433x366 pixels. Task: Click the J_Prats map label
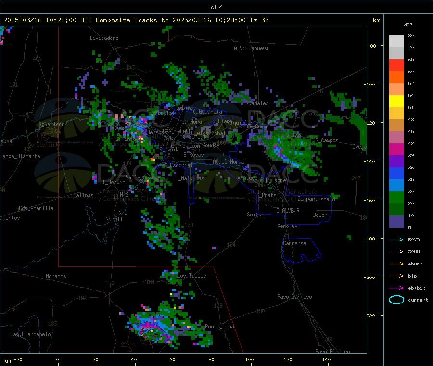pyautogui.click(x=266, y=195)
